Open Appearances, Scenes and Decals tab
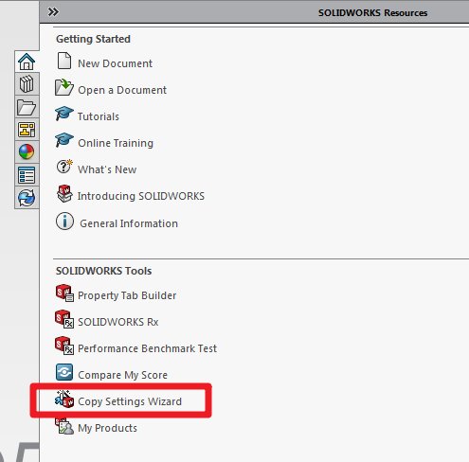 pos(27,152)
